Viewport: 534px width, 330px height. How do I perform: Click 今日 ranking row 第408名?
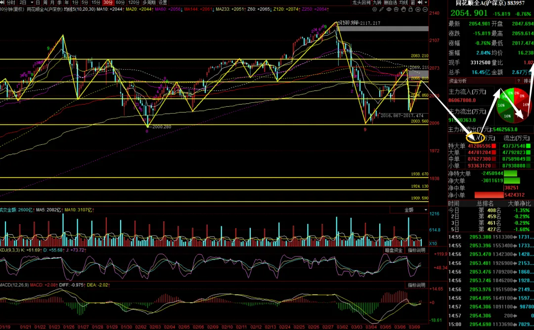(490, 210)
